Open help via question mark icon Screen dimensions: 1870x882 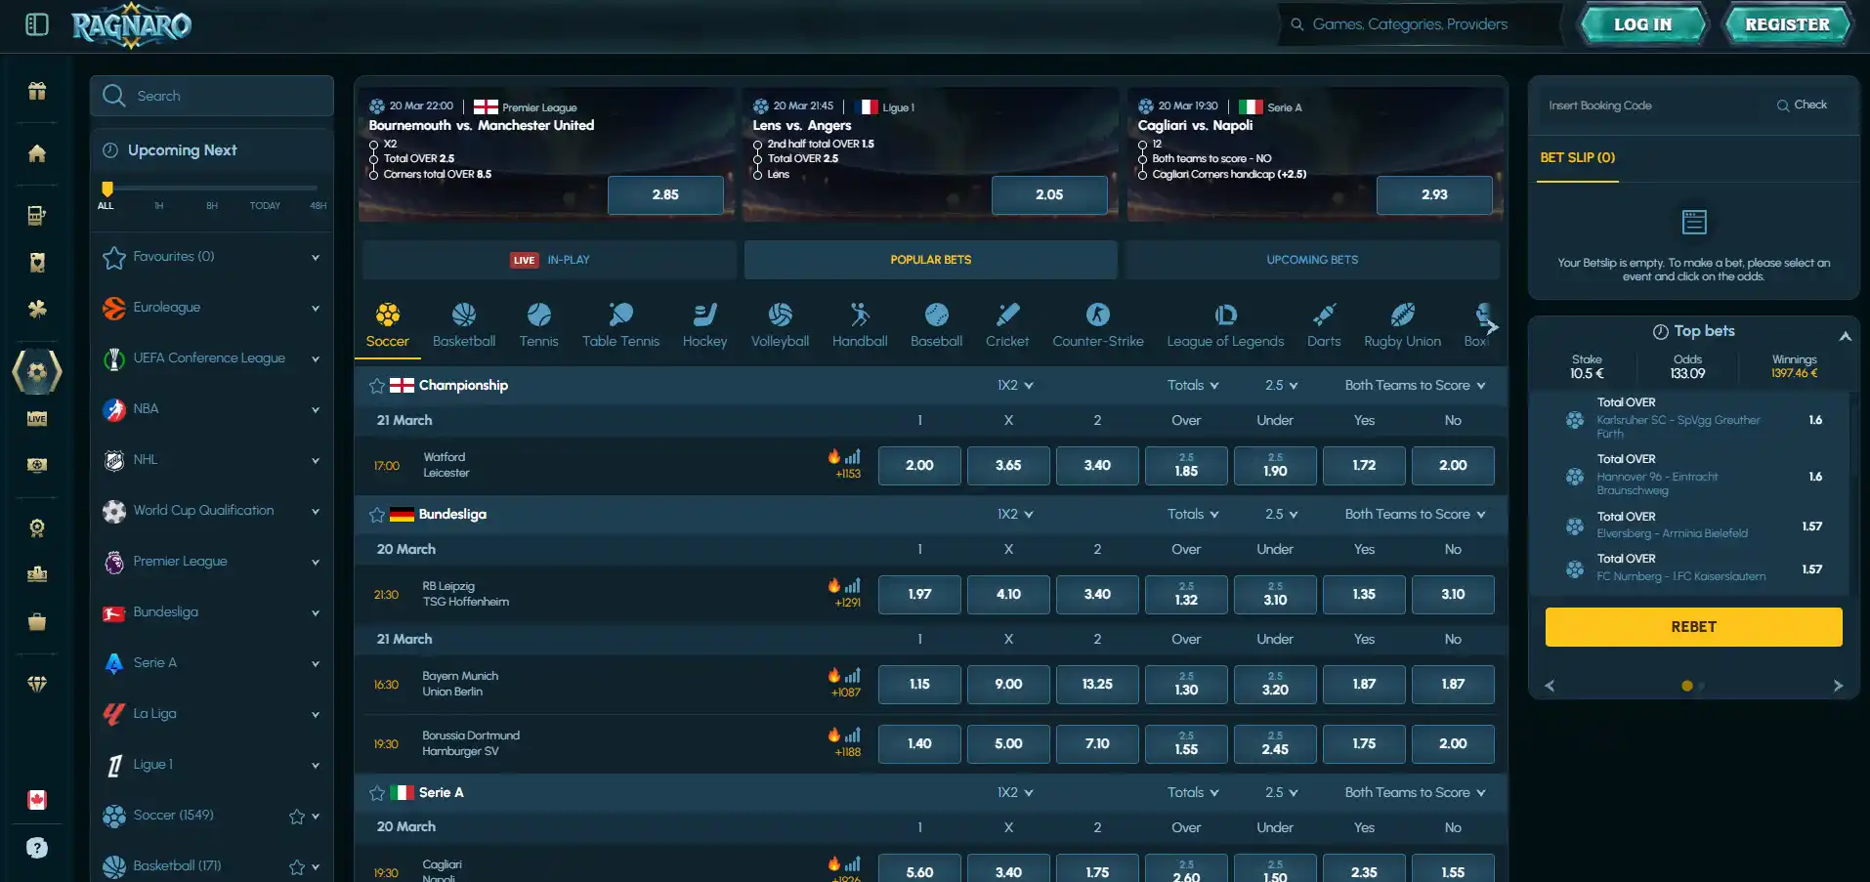pos(37,848)
